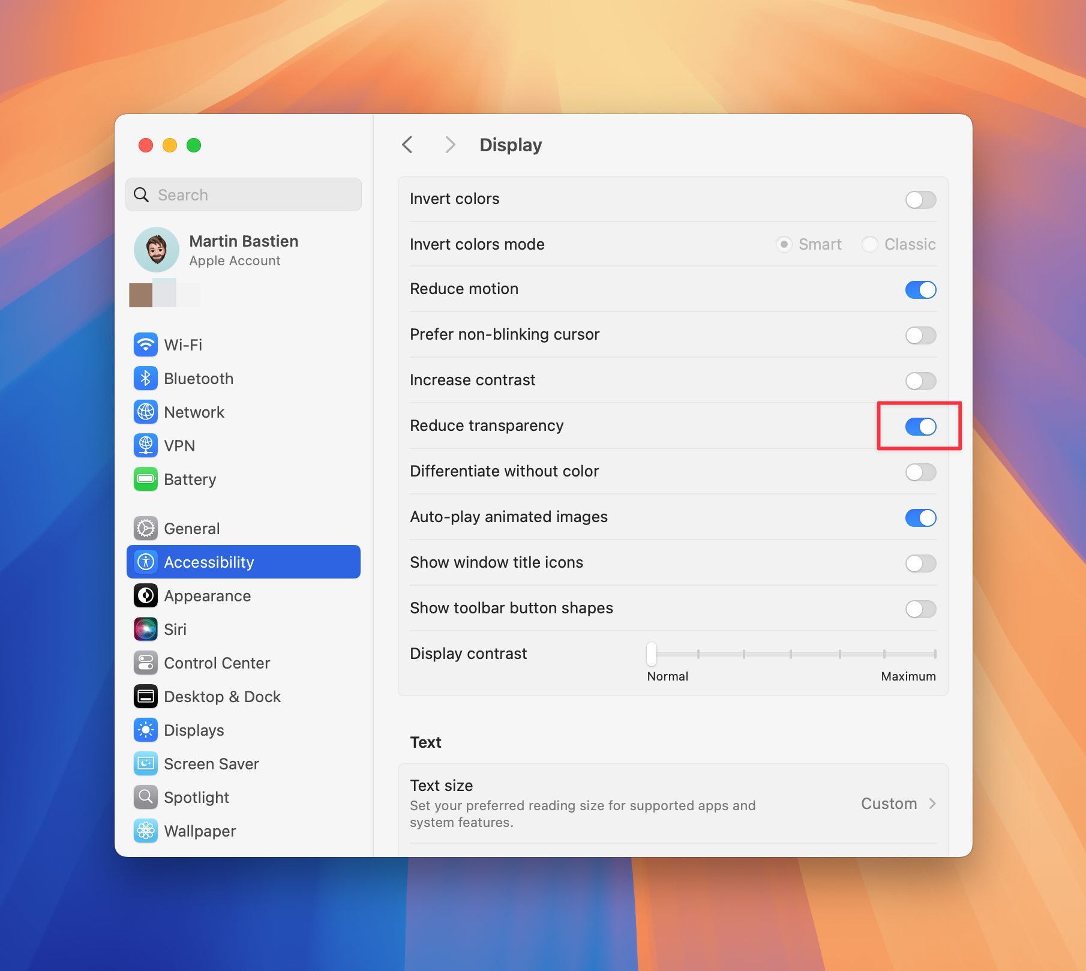Click the Desktop & Dock icon
The height and width of the screenshot is (971, 1086).
pos(146,696)
